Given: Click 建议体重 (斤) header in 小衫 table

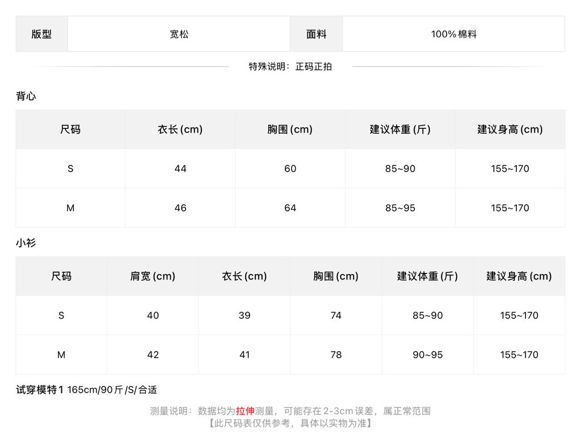Looking at the screenshot, I should tap(428, 276).
